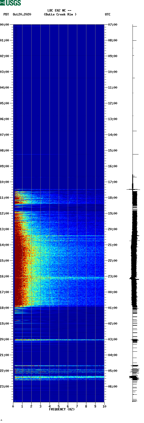This screenshot has height=423, width=144.
Task: Click the dense seismogram trace around 14:00 PDT
Action: [x=134, y=245]
